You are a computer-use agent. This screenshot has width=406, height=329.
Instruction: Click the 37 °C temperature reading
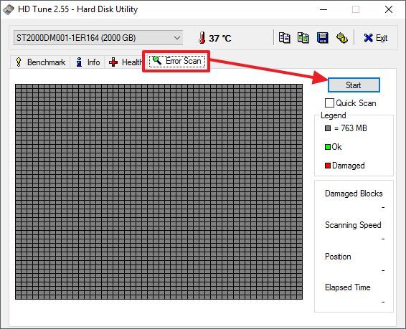coord(220,39)
